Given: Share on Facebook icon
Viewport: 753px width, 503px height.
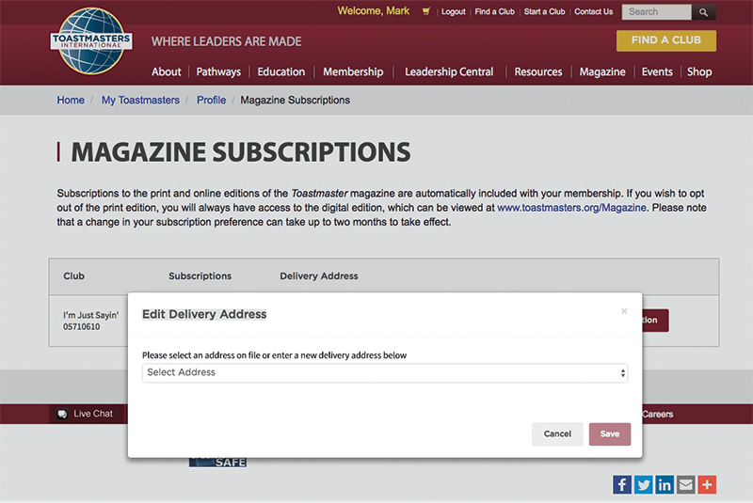Looking at the screenshot, I should coord(622,484).
